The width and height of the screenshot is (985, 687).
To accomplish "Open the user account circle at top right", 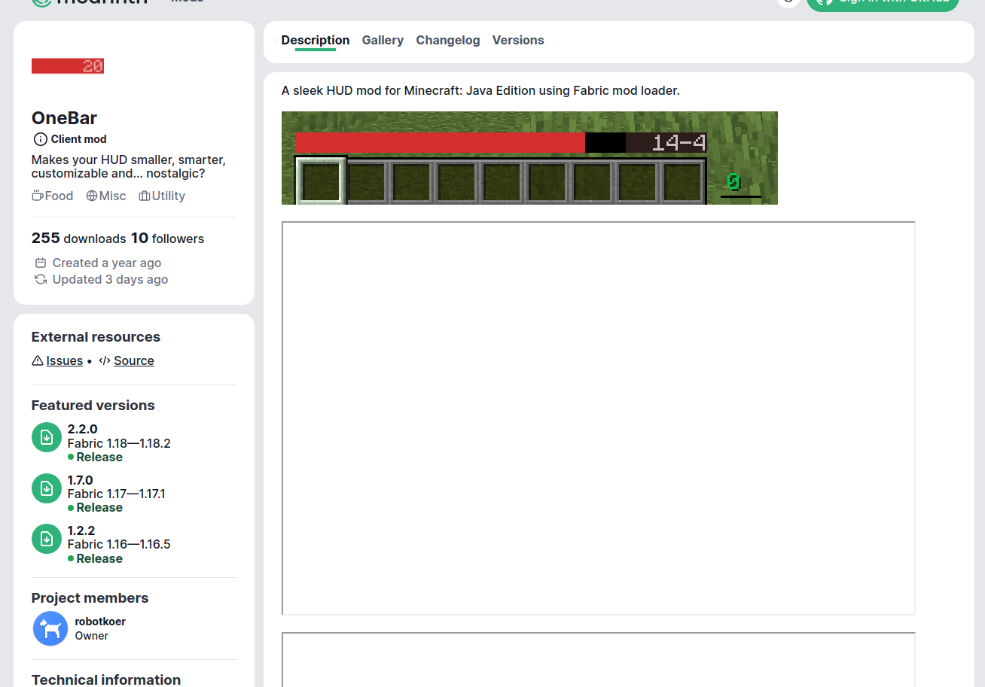I will point(788,3).
